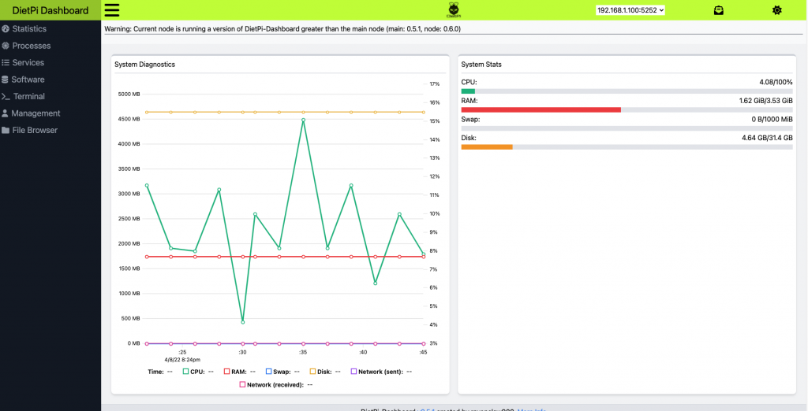Click the Statistics gauge icon in sidebar
808x411 pixels.
[6, 29]
